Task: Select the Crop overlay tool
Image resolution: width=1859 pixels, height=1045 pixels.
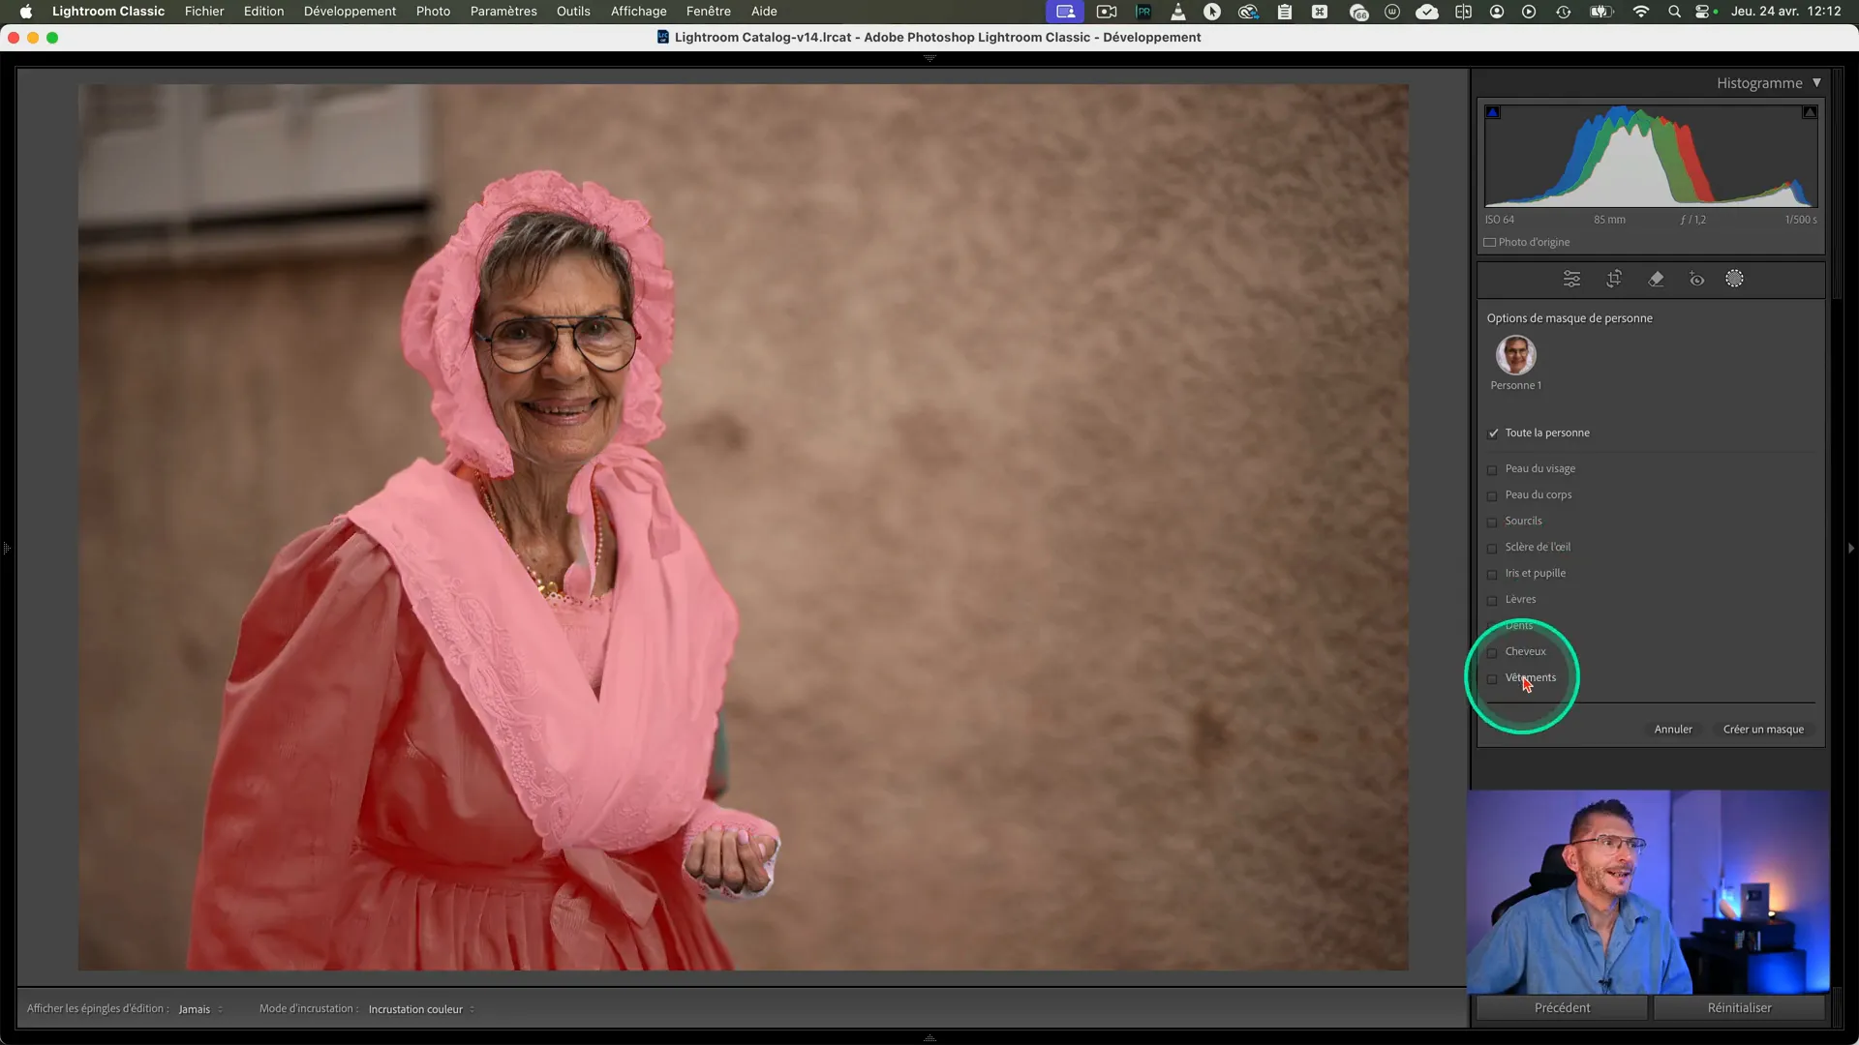Action: coord(1614,279)
